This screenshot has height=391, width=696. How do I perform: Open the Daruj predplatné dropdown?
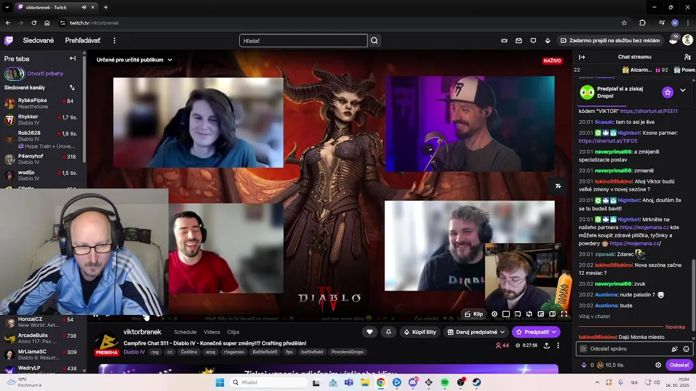476,332
